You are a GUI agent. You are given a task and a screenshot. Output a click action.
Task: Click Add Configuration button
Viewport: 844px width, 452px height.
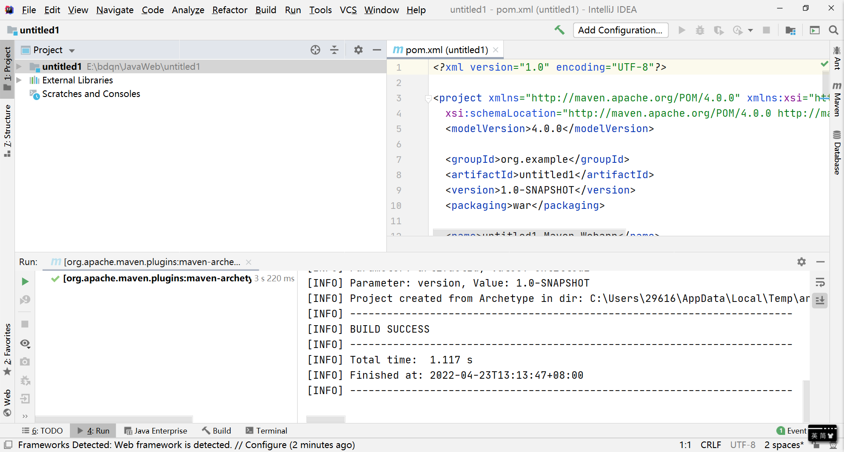coord(620,30)
